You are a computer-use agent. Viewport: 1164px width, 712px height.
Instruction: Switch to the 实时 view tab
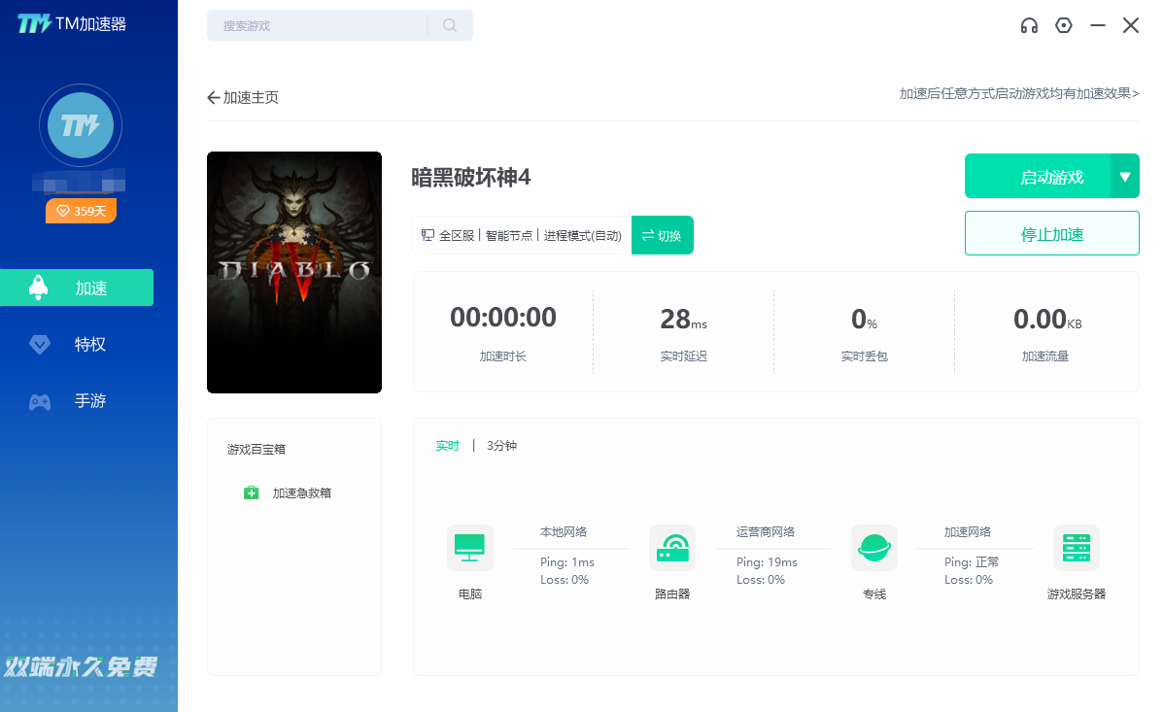[x=448, y=446]
